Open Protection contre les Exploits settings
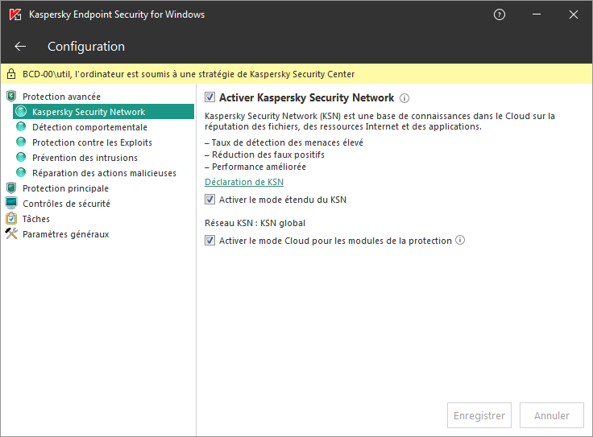The height and width of the screenshot is (437, 593). [x=92, y=142]
